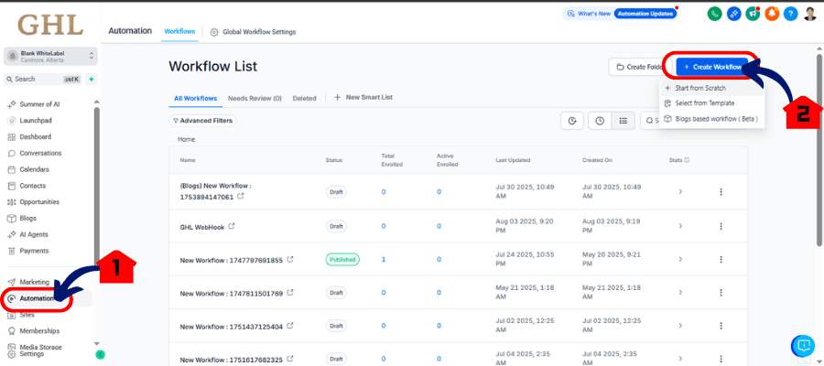Open Calendars in the sidebar

point(29,169)
